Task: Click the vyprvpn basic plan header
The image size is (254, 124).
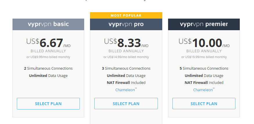Action: click(48, 24)
